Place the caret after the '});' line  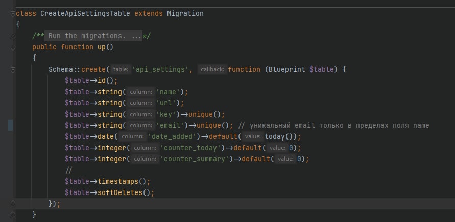point(61,204)
